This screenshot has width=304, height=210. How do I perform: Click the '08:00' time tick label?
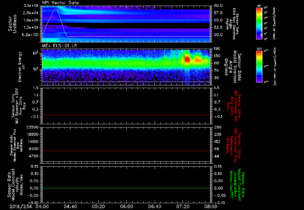pos(211,206)
